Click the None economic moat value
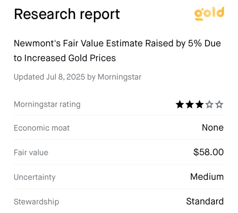Image resolution: width=238 pixels, height=213 pixels. click(x=213, y=127)
